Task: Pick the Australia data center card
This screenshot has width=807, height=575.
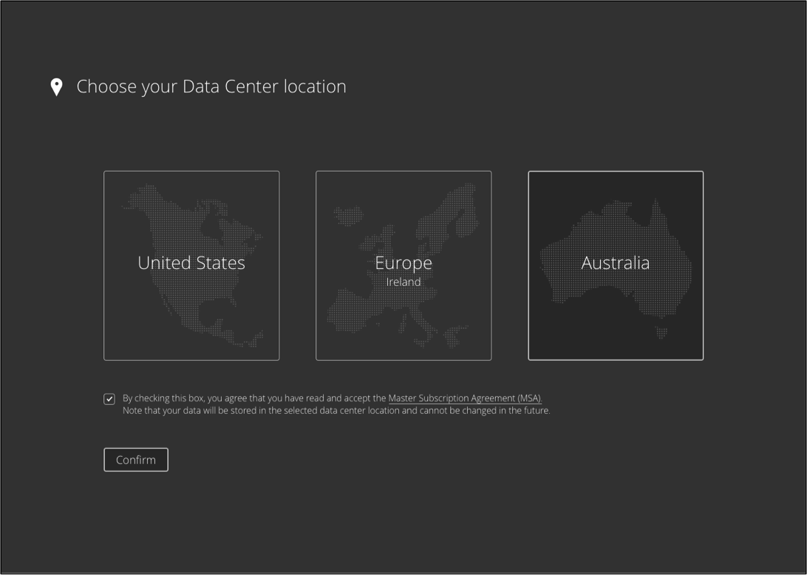Action: (x=616, y=265)
